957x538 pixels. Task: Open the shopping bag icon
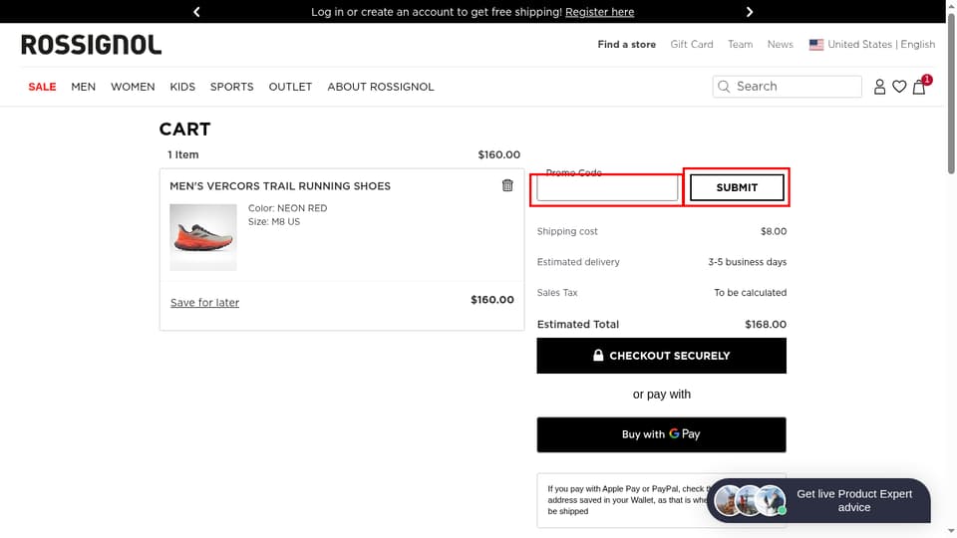(919, 87)
